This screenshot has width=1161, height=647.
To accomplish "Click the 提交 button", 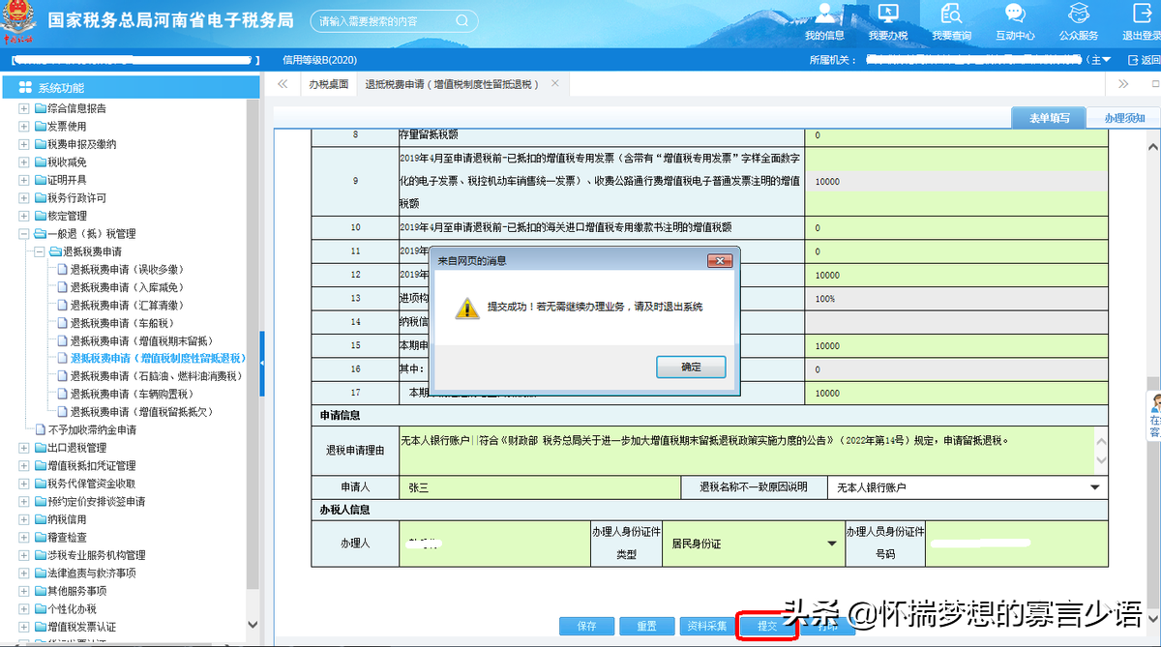I will click(767, 626).
